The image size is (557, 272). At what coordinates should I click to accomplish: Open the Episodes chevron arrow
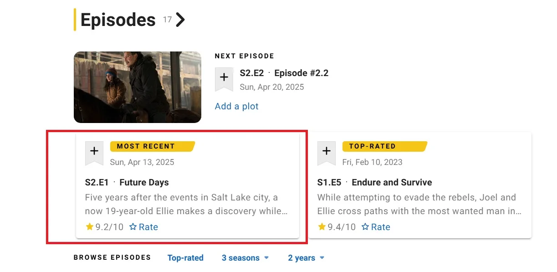(x=181, y=20)
